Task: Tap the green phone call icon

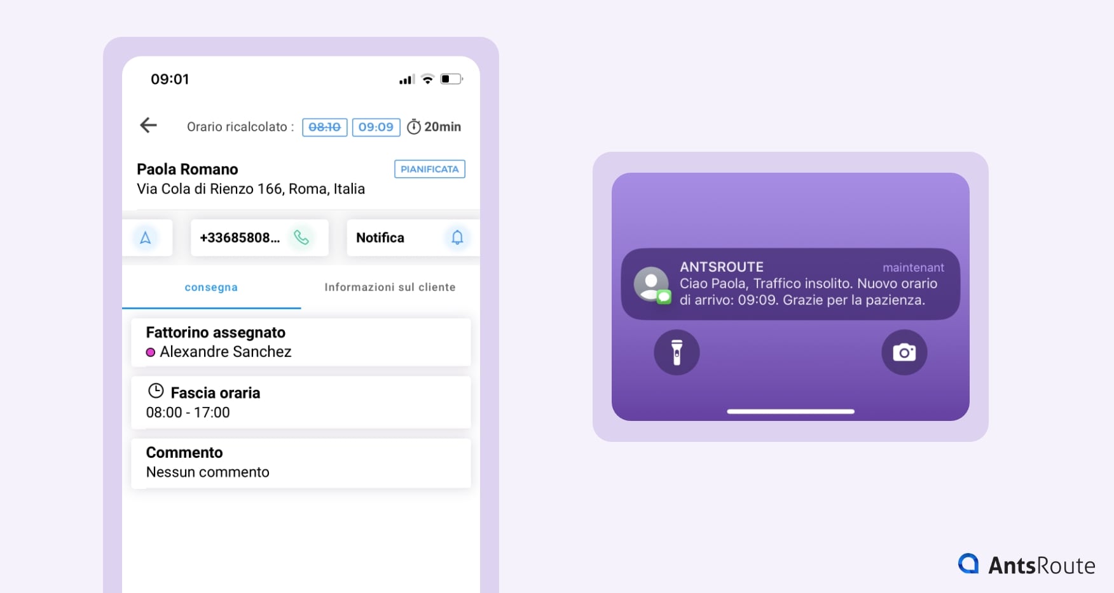Action: (301, 237)
